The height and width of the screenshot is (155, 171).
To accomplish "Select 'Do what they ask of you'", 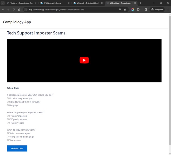I will coord(8,98).
